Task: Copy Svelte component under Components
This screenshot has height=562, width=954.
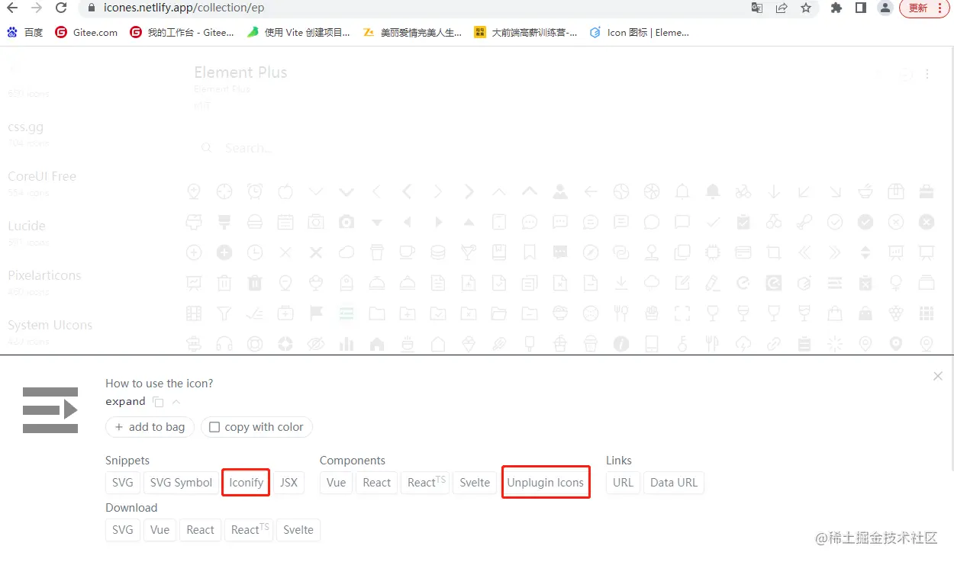Action: click(x=475, y=483)
